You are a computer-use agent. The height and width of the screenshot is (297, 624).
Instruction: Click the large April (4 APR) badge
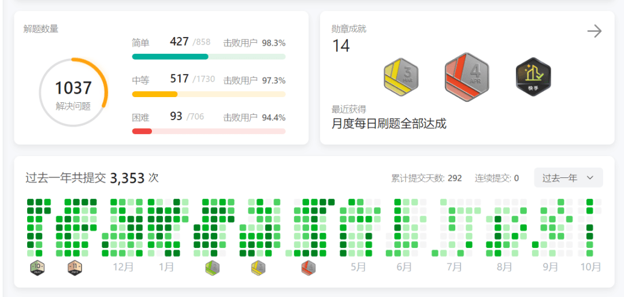click(x=467, y=77)
